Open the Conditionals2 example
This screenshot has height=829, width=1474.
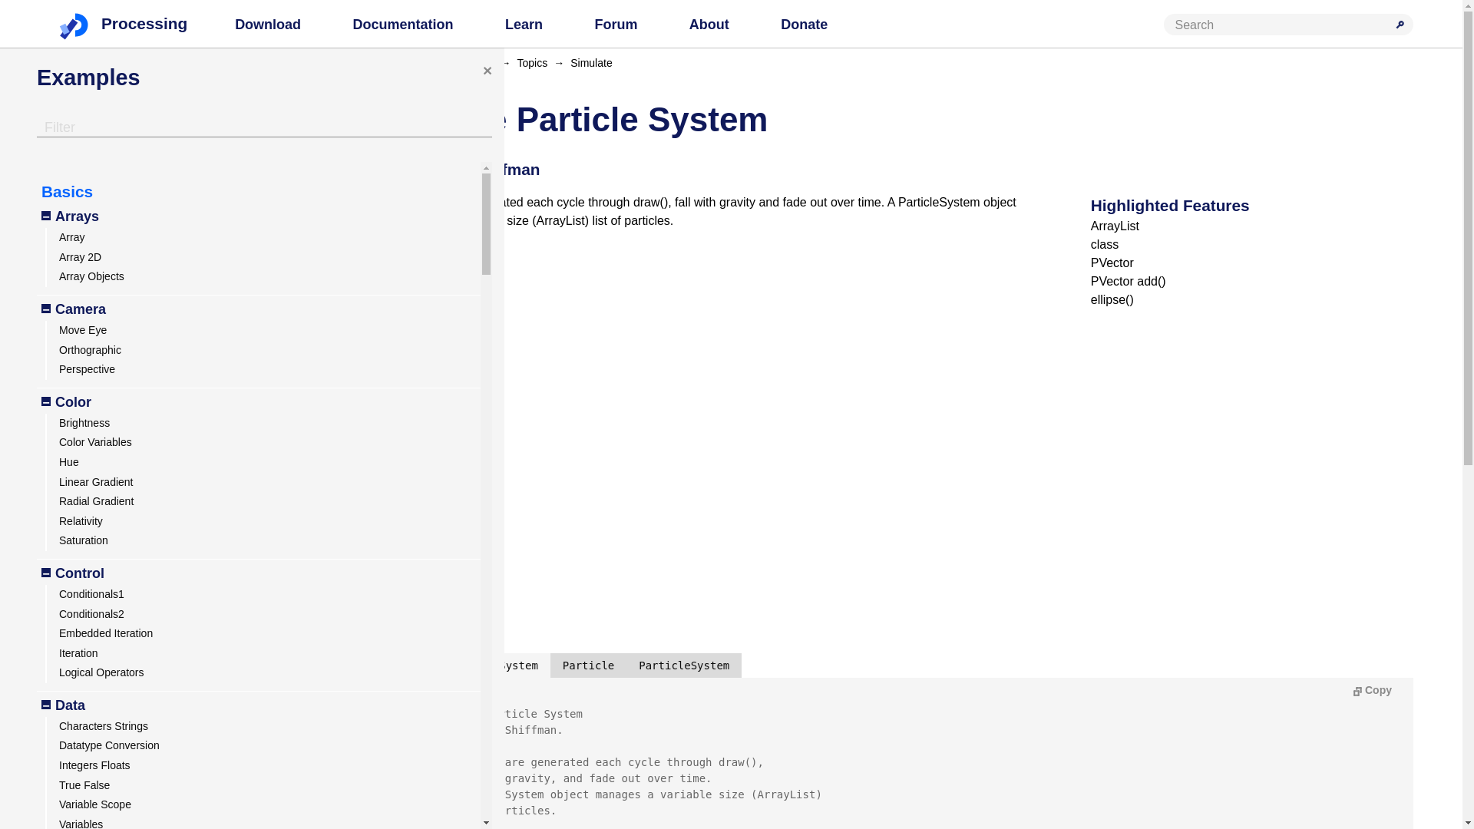click(91, 614)
